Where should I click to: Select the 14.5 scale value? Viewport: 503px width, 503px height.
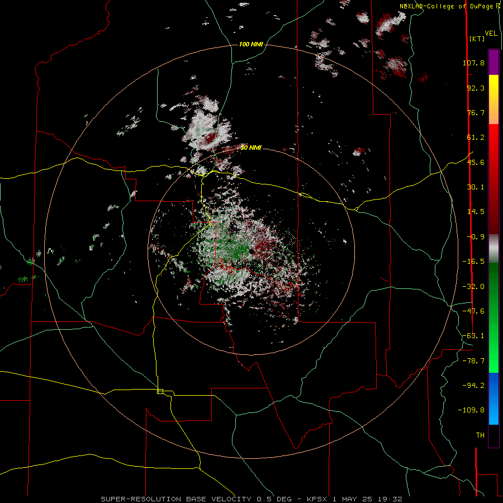coord(476,212)
